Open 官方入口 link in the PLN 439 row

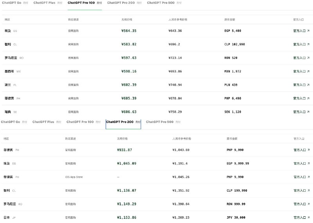(x=301, y=85)
